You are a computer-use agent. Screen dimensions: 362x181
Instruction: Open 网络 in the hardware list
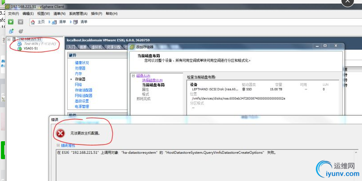pos(78,84)
